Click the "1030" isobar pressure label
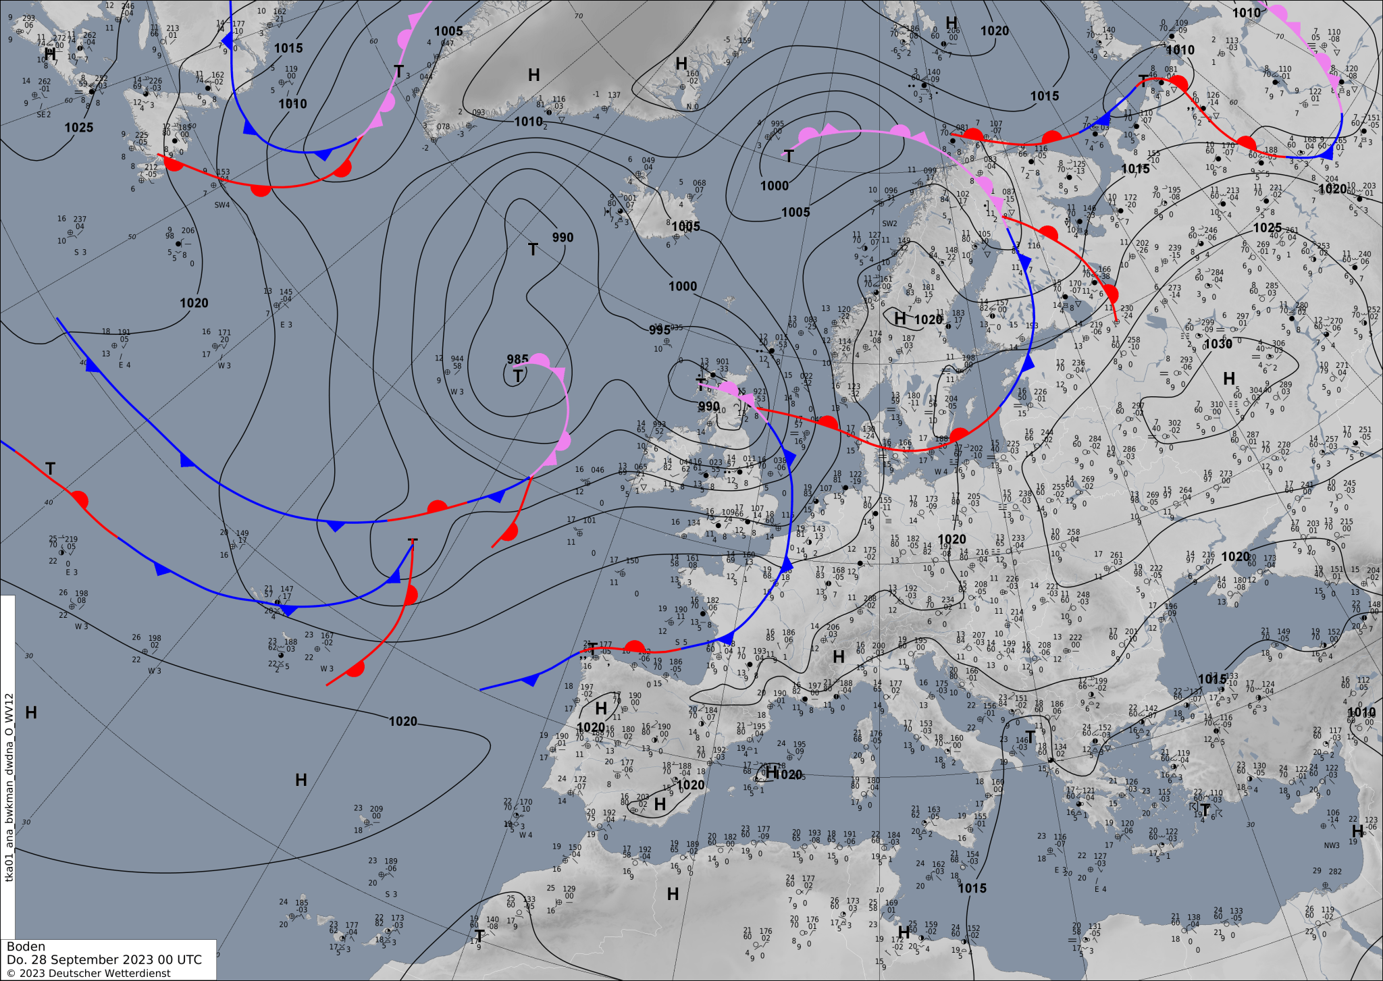 click(x=1218, y=344)
